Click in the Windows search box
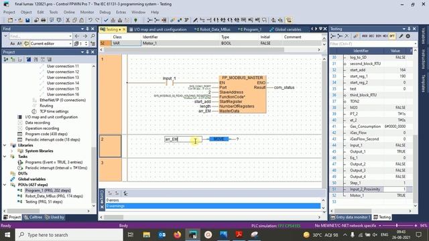 [x=69, y=235]
